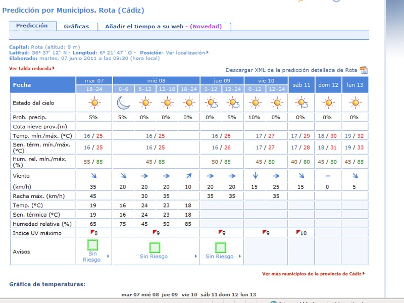Click the sun icon for dom 12
The height and width of the screenshot is (303, 404).
329,103
